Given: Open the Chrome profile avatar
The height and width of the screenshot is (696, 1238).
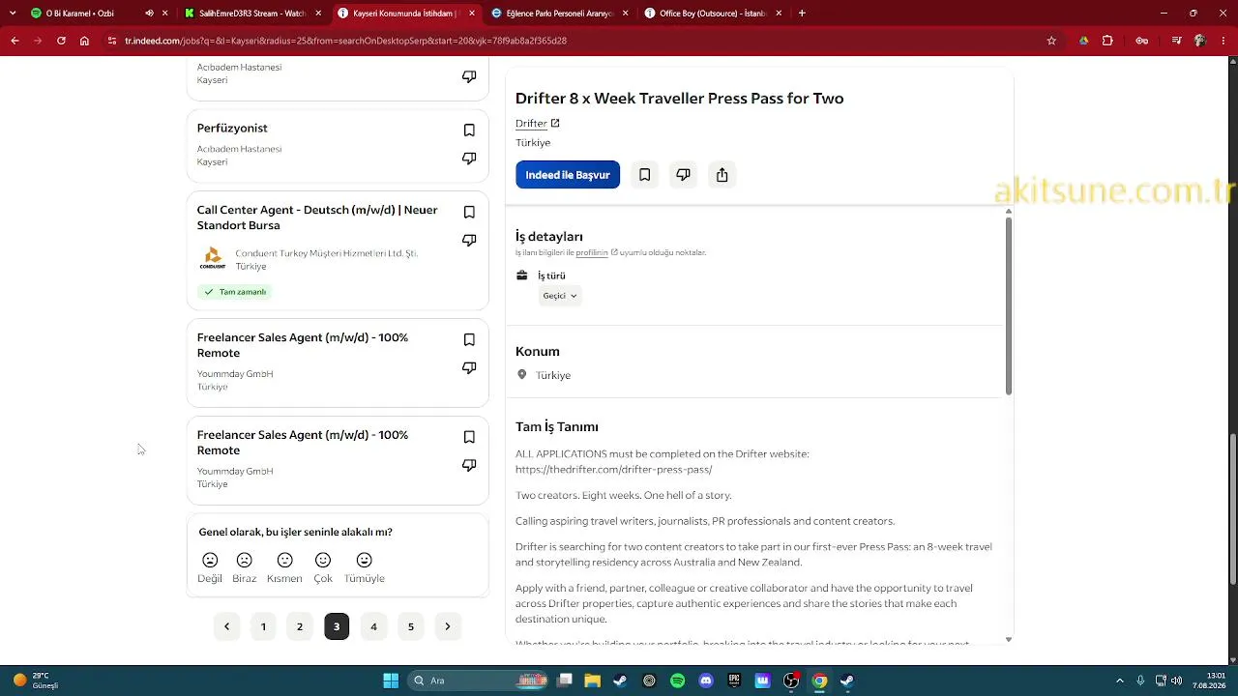Looking at the screenshot, I should tap(1200, 41).
